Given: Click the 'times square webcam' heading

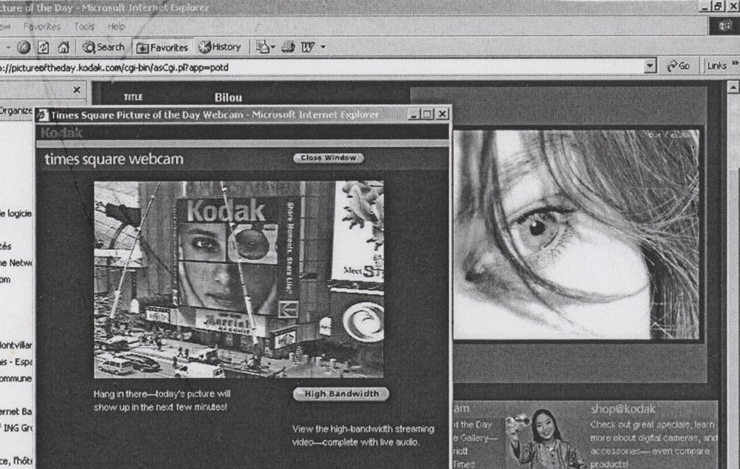Looking at the screenshot, I should pyautogui.click(x=114, y=159).
